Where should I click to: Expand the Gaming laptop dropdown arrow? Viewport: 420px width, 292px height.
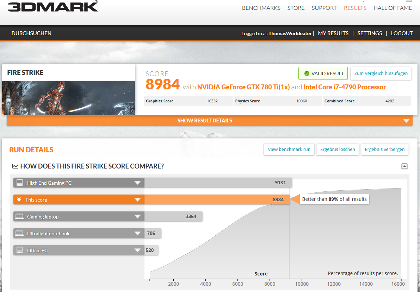point(137,217)
